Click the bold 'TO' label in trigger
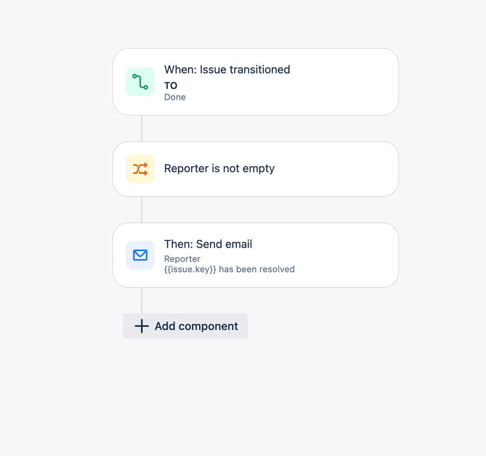Screen dimensions: 486x456 170,86
